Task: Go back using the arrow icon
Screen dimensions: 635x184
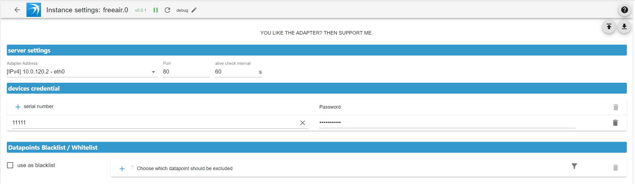Action: 17,10
